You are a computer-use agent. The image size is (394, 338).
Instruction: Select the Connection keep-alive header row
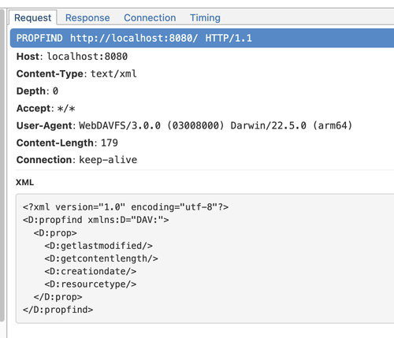(x=202, y=160)
